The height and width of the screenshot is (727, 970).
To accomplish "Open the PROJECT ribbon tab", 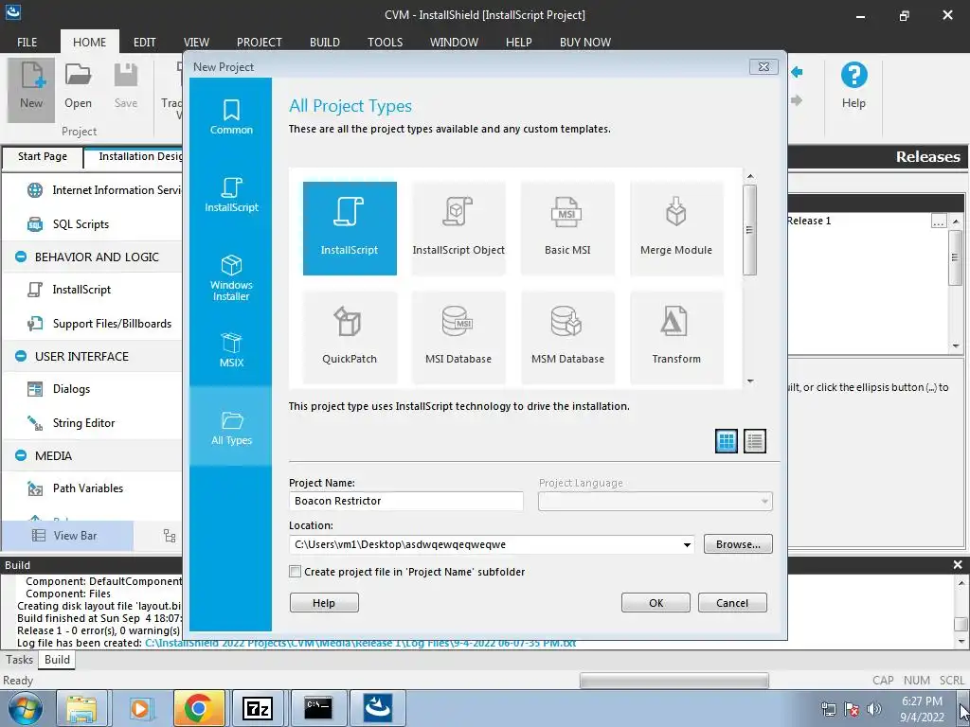I will point(260,42).
